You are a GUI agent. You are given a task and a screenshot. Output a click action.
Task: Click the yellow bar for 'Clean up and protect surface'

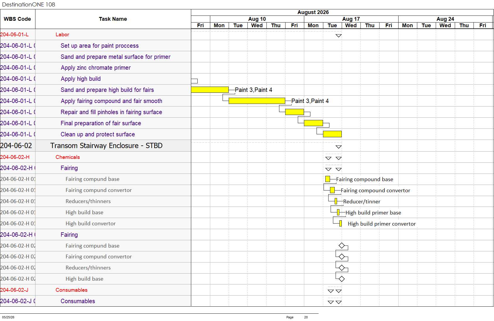click(x=332, y=134)
